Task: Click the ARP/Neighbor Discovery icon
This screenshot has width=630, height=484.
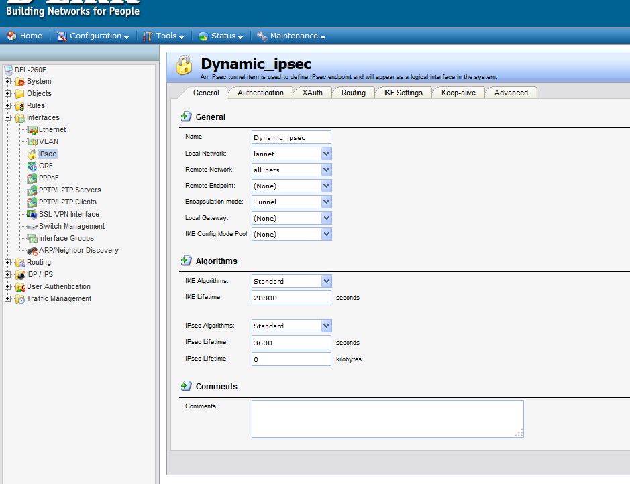Action: coord(32,250)
